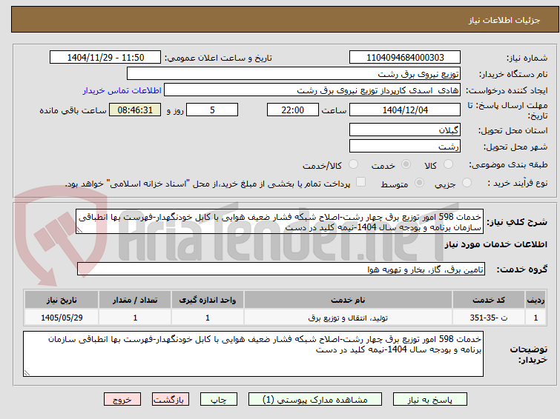Click the نام خدمت column header
The width and height of the screenshot is (560, 419).
tap(348, 300)
